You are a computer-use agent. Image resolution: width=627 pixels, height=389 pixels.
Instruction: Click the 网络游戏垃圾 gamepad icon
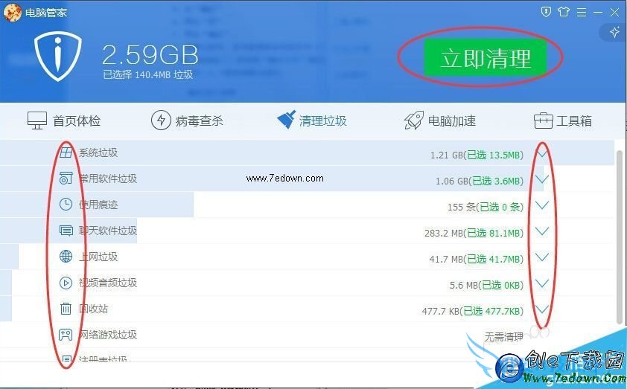coord(66,335)
